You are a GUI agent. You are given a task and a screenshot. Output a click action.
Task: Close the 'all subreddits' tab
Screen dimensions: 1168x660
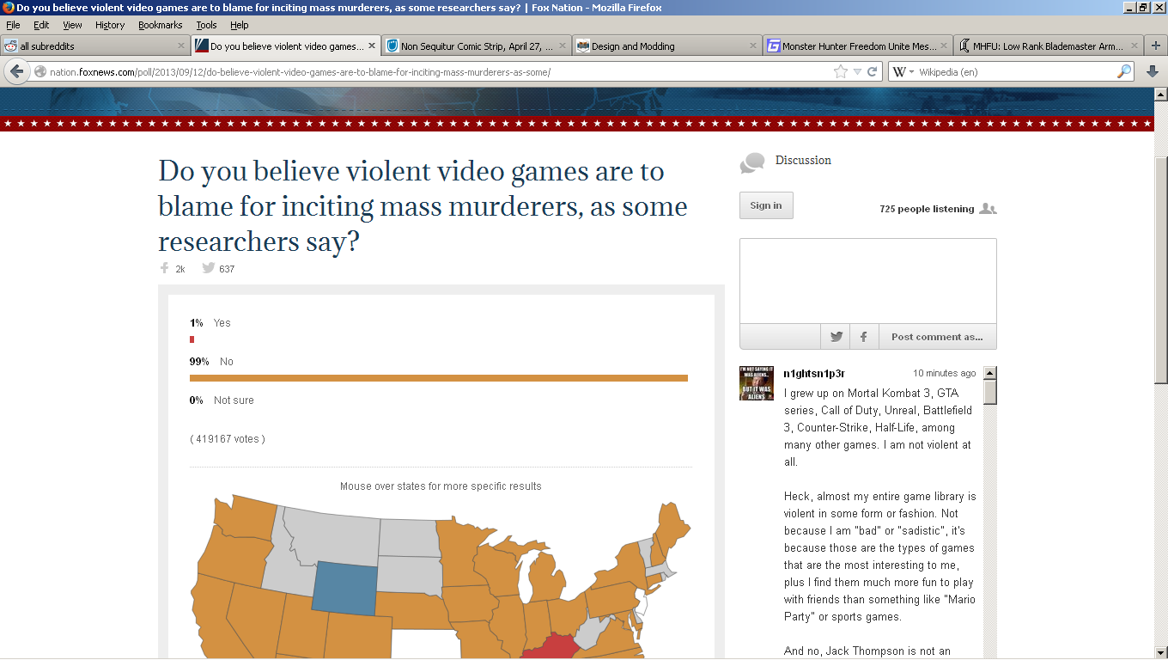[181, 46]
